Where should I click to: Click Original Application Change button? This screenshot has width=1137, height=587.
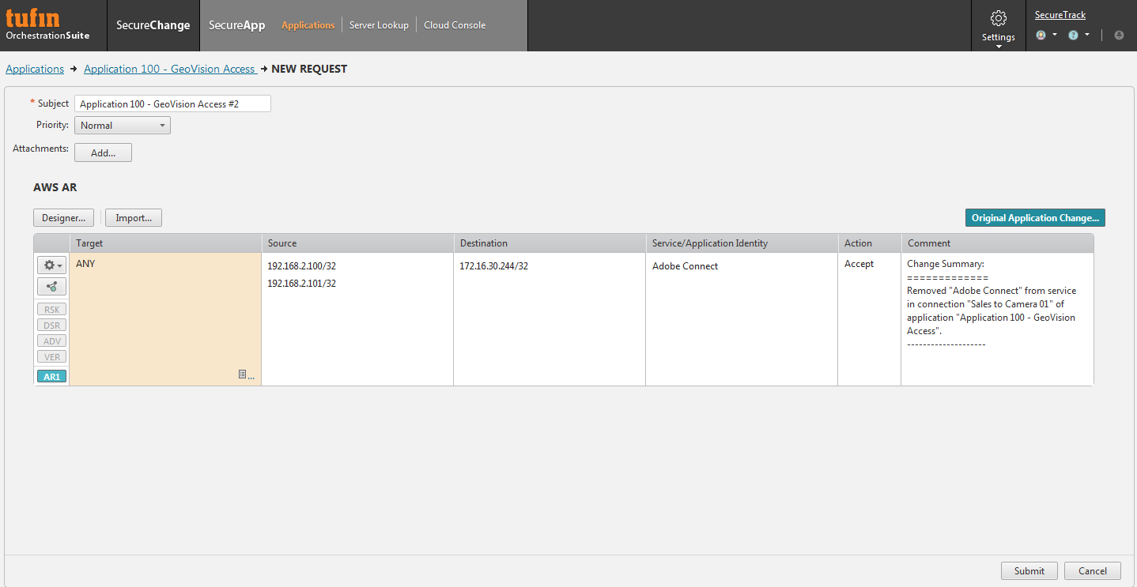pyautogui.click(x=1034, y=218)
